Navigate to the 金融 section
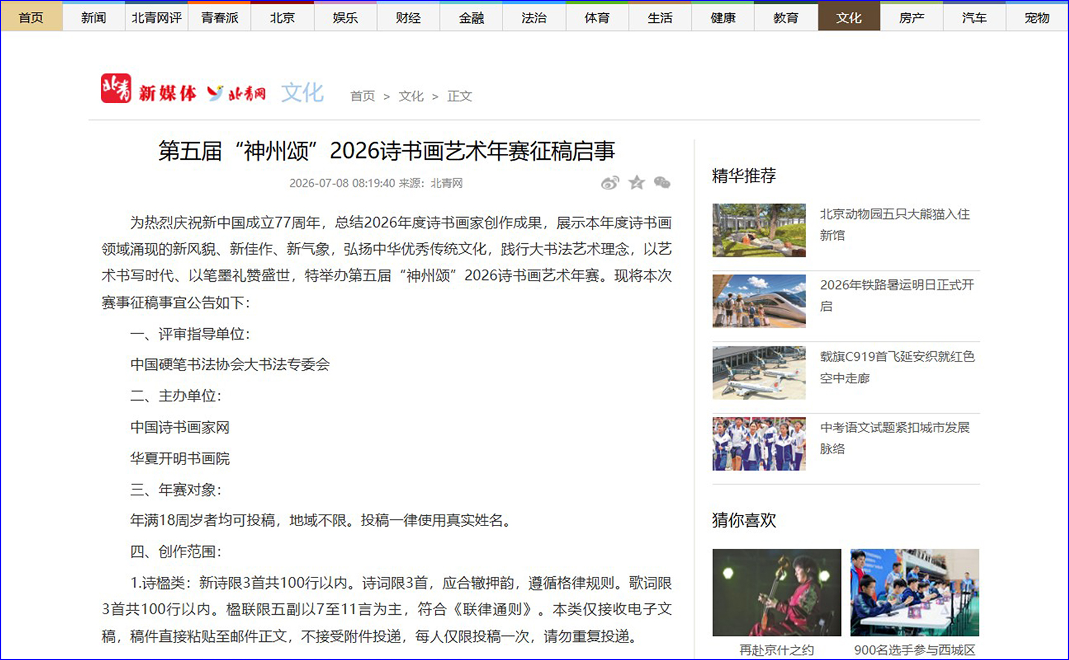Viewport: 1069px width, 660px height. click(471, 17)
